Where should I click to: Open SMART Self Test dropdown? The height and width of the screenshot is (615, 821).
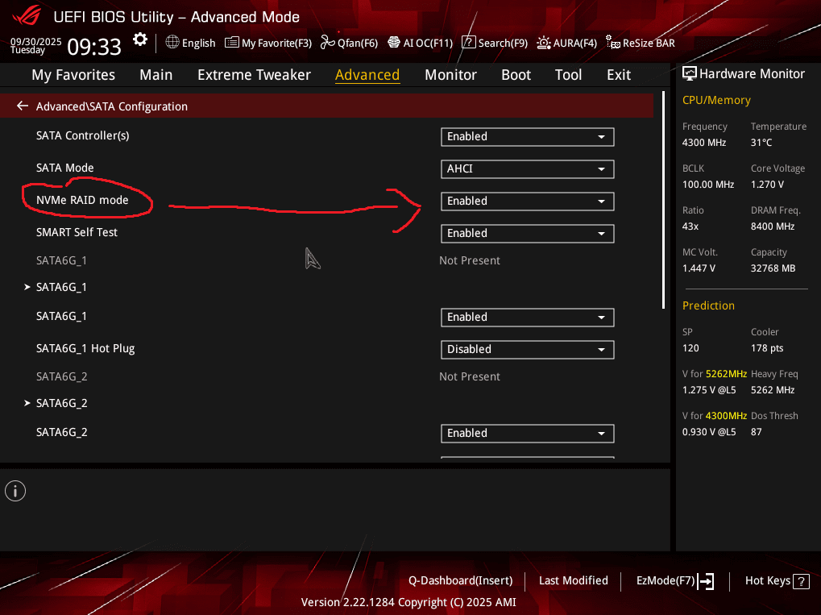[x=527, y=234]
